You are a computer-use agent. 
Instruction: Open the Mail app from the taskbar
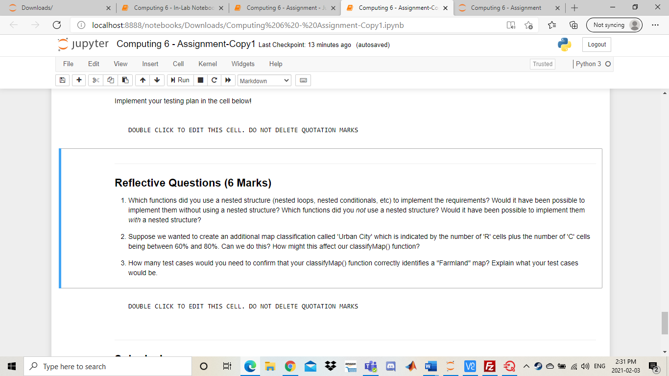click(x=311, y=366)
